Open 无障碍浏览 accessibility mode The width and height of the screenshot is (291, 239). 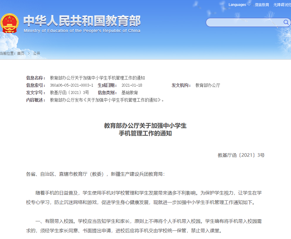(x=282, y=5)
